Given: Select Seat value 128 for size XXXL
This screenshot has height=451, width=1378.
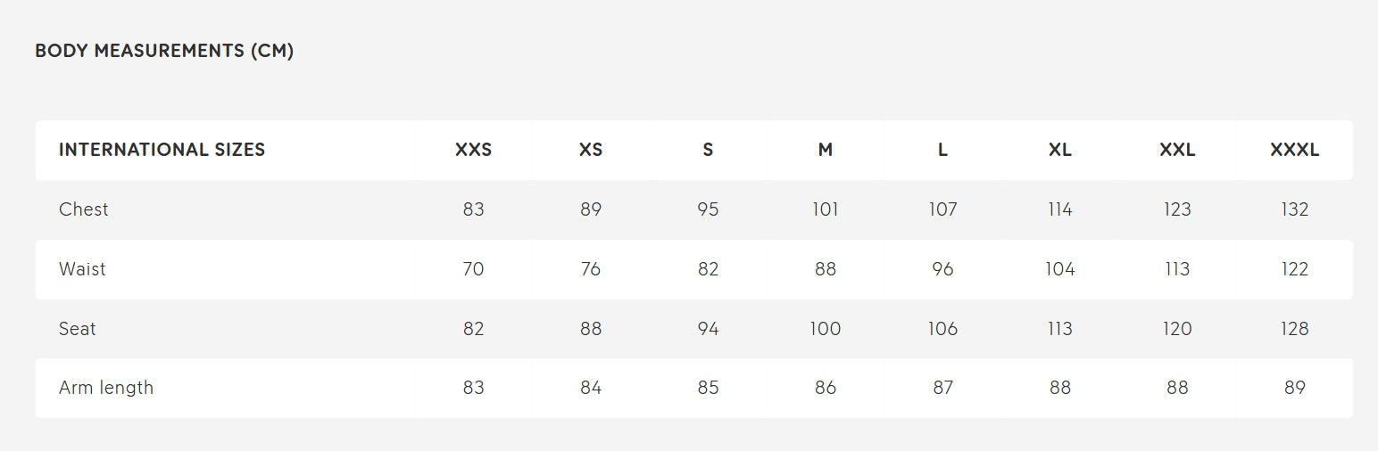Looking at the screenshot, I should point(1294,329).
